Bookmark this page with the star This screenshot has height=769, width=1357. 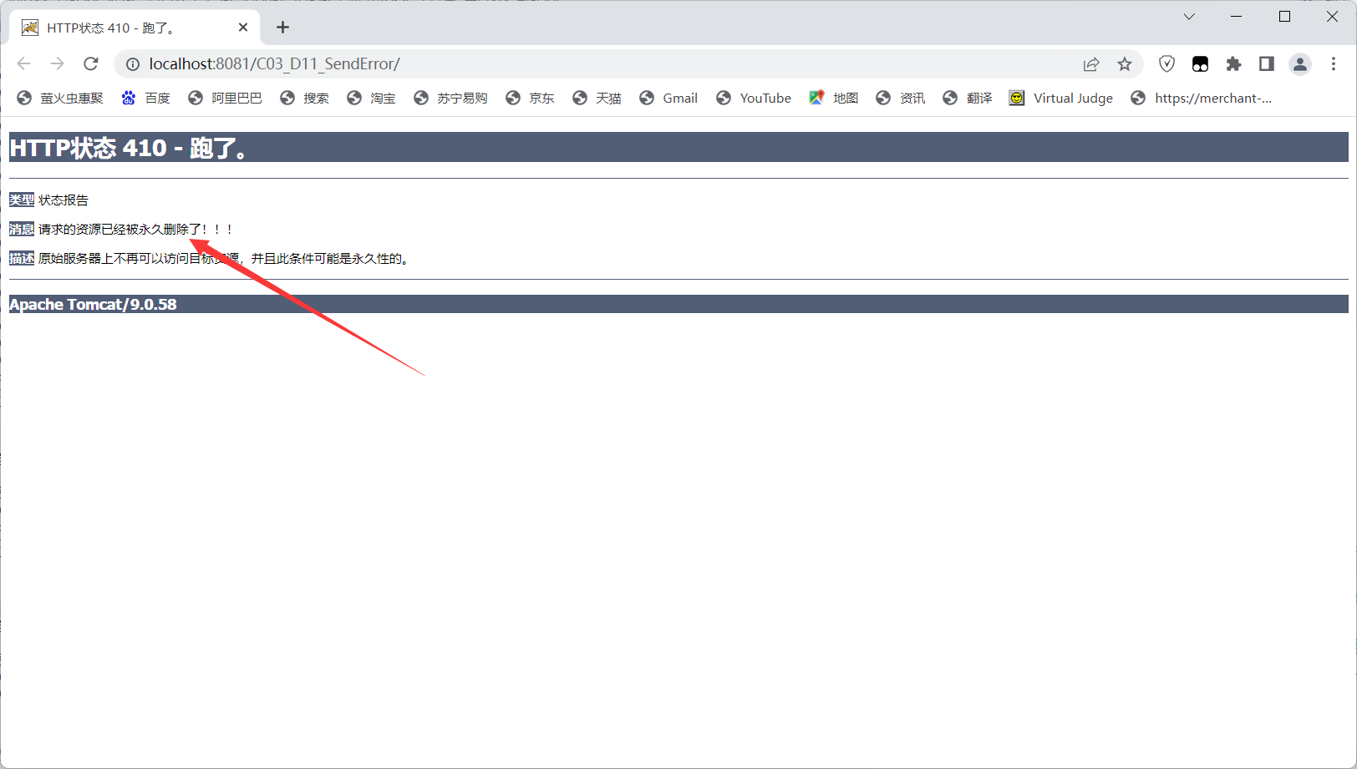coord(1125,64)
